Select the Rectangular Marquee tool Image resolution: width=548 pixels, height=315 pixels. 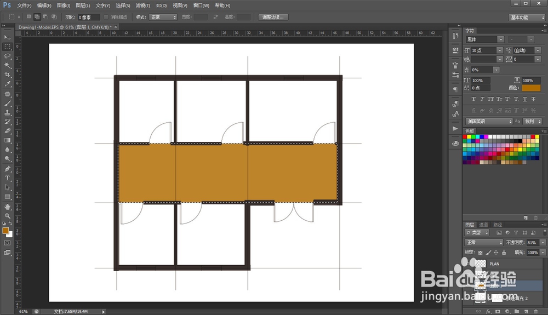point(7,47)
